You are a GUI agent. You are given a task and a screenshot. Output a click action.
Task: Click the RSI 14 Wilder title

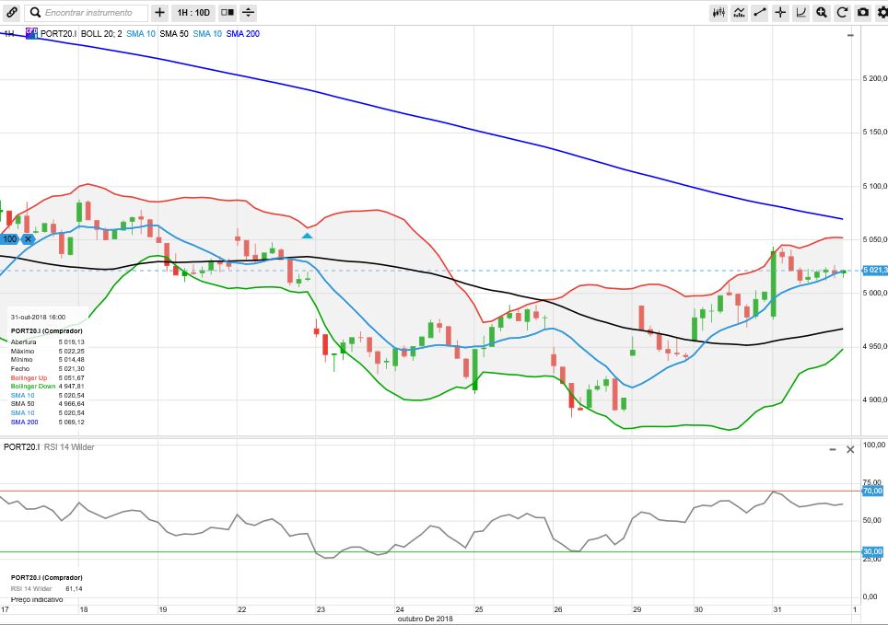[x=69, y=447]
